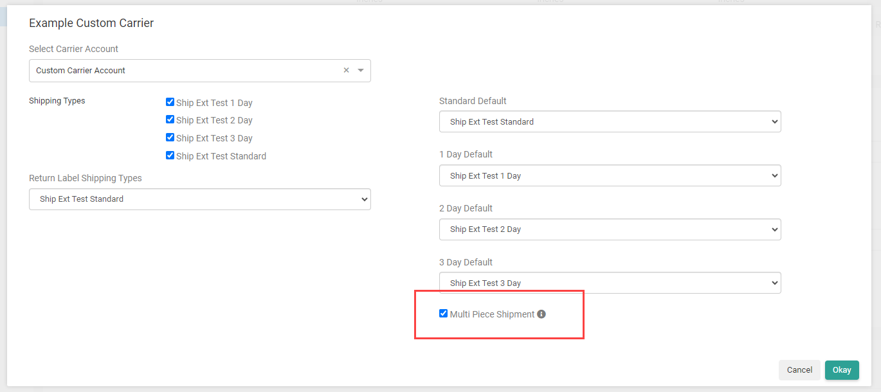This screenshot has height=392, width=881.
Task: Open the Standard Default dropdown
Action: pyautogui.click(x=610, y=121)
